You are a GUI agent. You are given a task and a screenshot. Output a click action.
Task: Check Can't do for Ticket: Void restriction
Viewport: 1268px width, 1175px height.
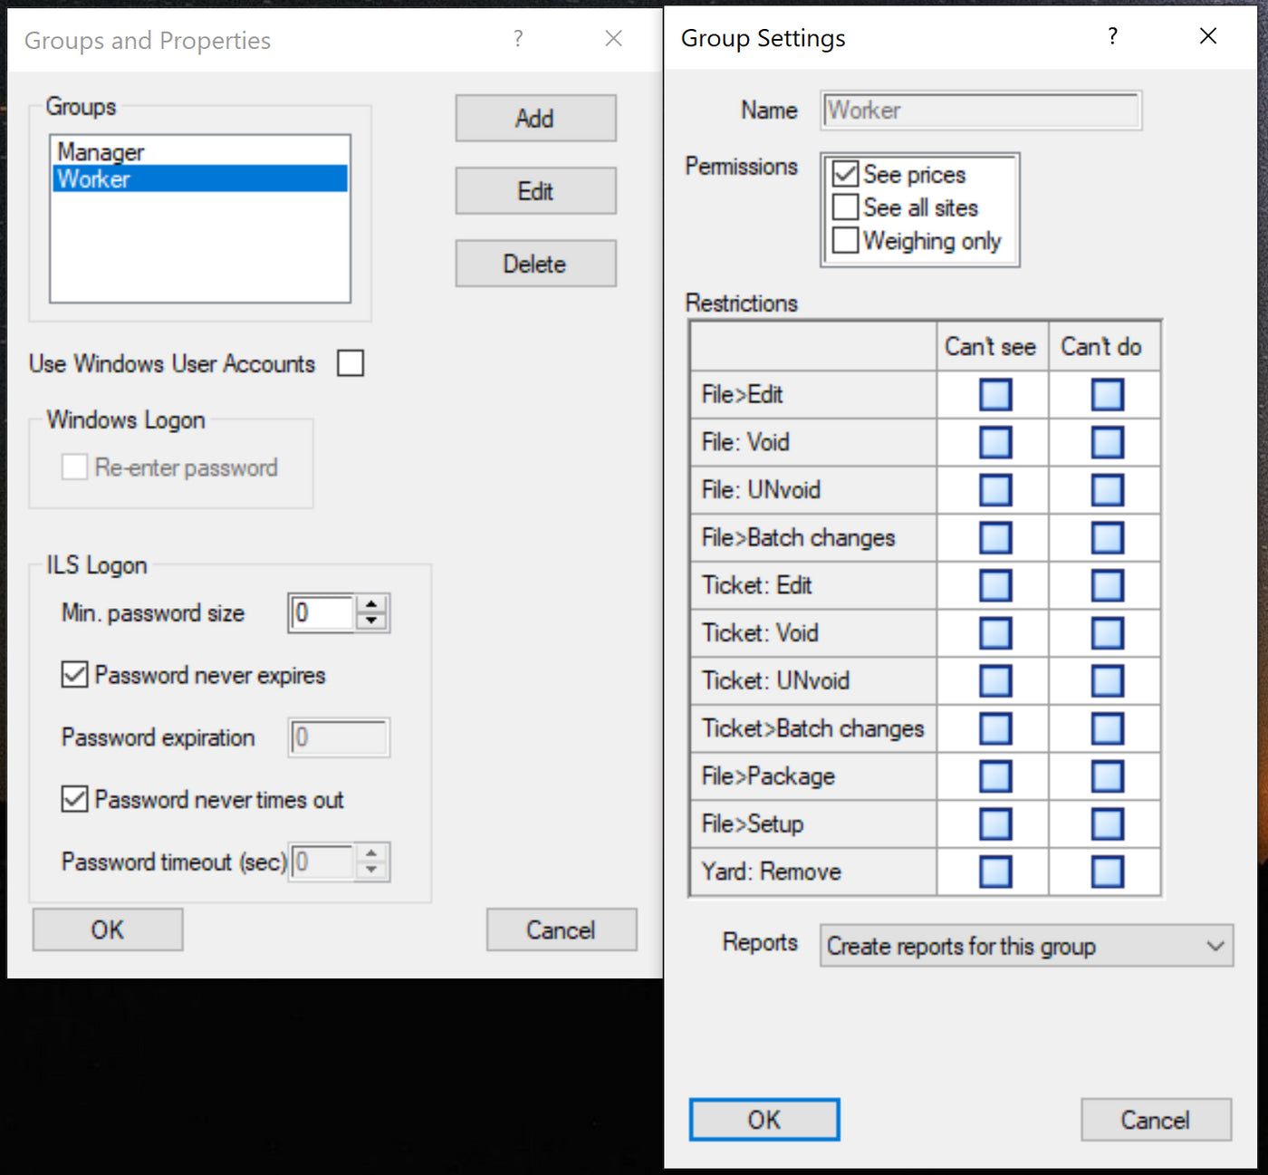tap(1104, 632)
